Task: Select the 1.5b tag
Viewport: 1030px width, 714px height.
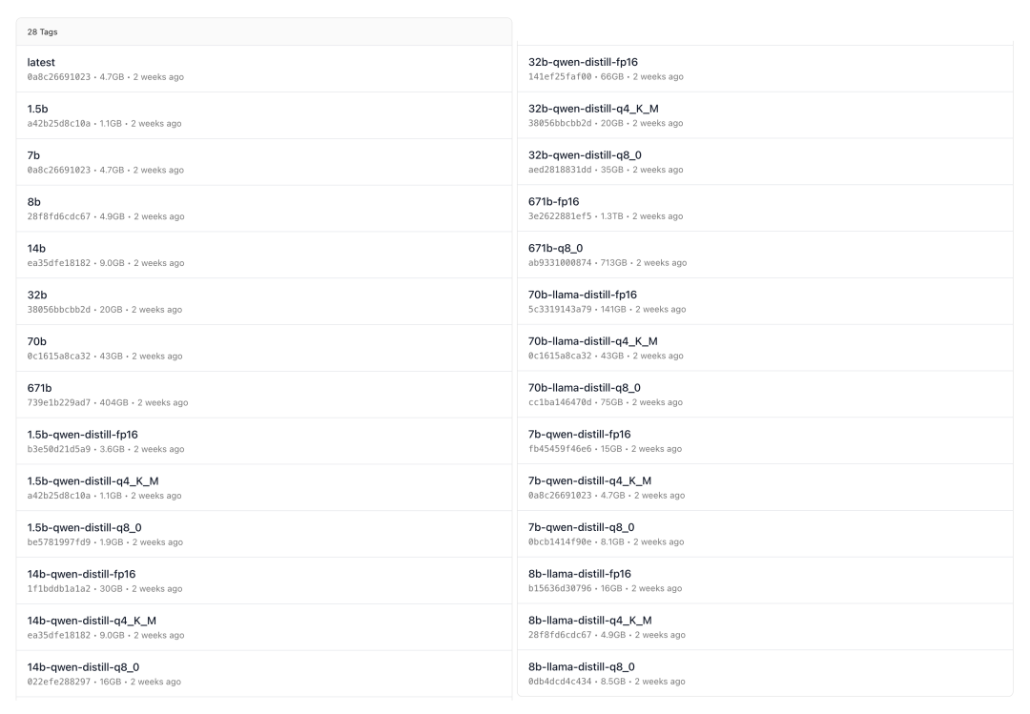Action: 37,109
